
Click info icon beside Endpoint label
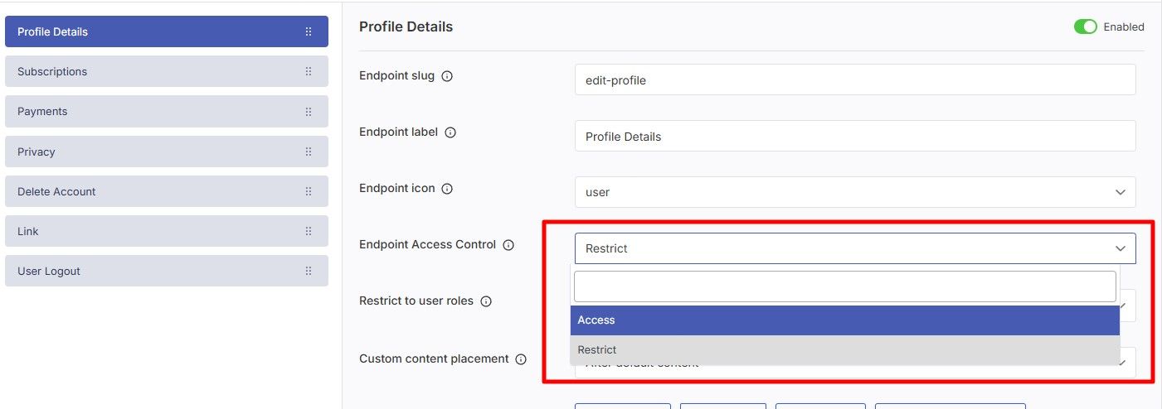coord(450,132)
